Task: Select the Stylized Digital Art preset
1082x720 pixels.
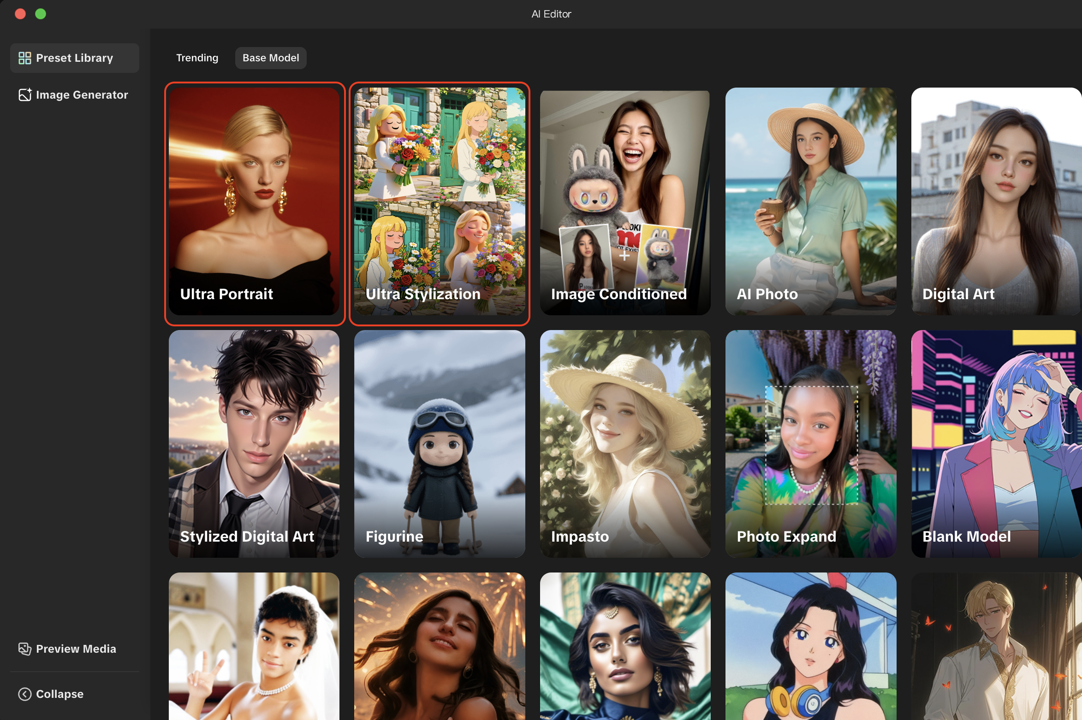Action: [x=255, y=444]
